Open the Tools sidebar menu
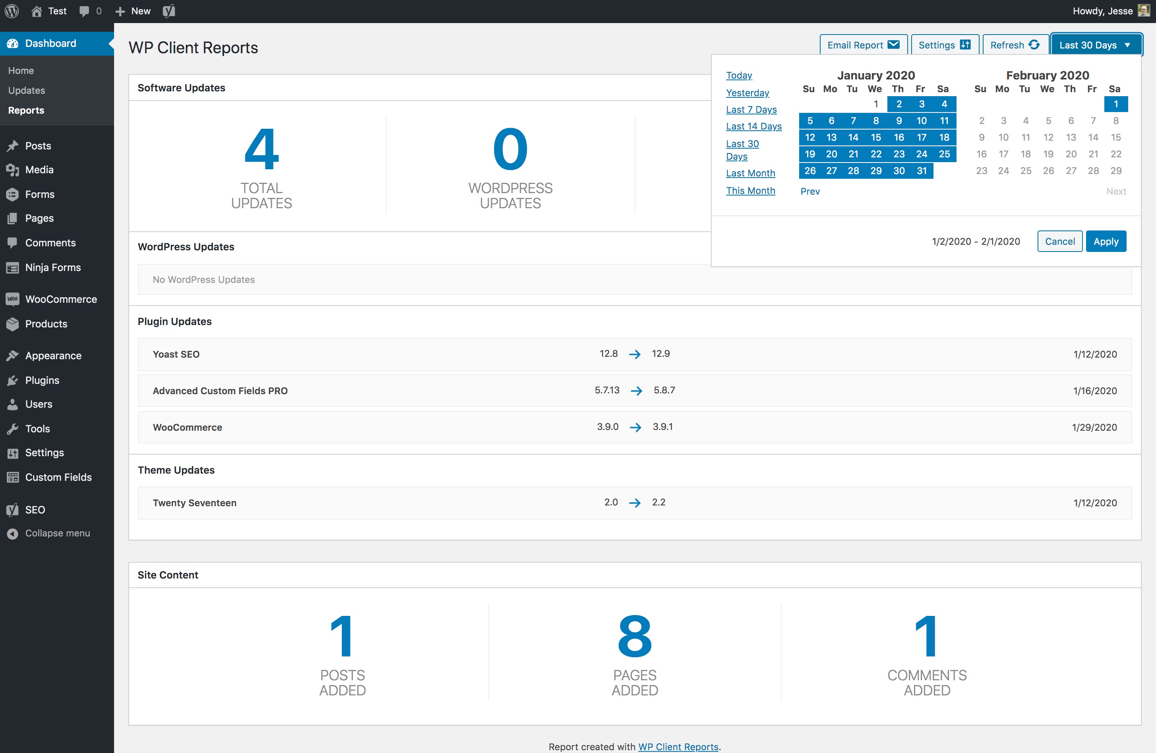This screenshot has height=753, width=1156. [x=37, y=428]
